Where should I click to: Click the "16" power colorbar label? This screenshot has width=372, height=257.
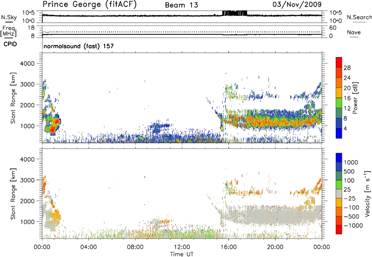(347, 98)
